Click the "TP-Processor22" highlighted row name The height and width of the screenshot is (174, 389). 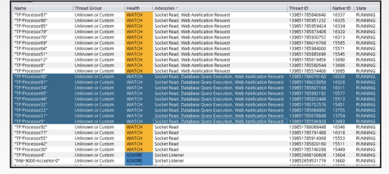click(31, 110)
